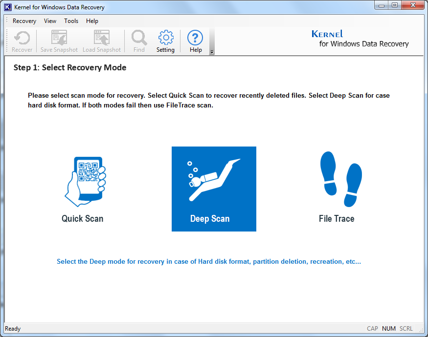
Task: Click the File Trace label
Action: pos(337,219)
